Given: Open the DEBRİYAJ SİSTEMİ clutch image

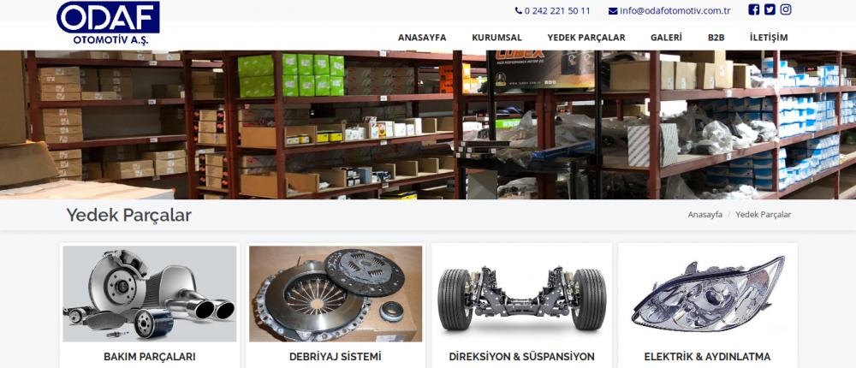Looking at the screenshot, I should pyautogui.click(x=336, y=294).
